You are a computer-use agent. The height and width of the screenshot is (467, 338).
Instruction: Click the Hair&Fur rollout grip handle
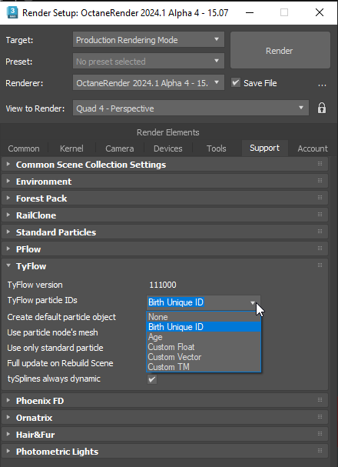pos(320,434)
